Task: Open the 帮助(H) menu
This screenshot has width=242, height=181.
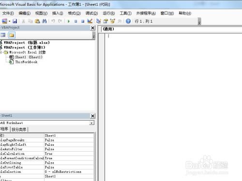Action: click(x=185, y=13)
